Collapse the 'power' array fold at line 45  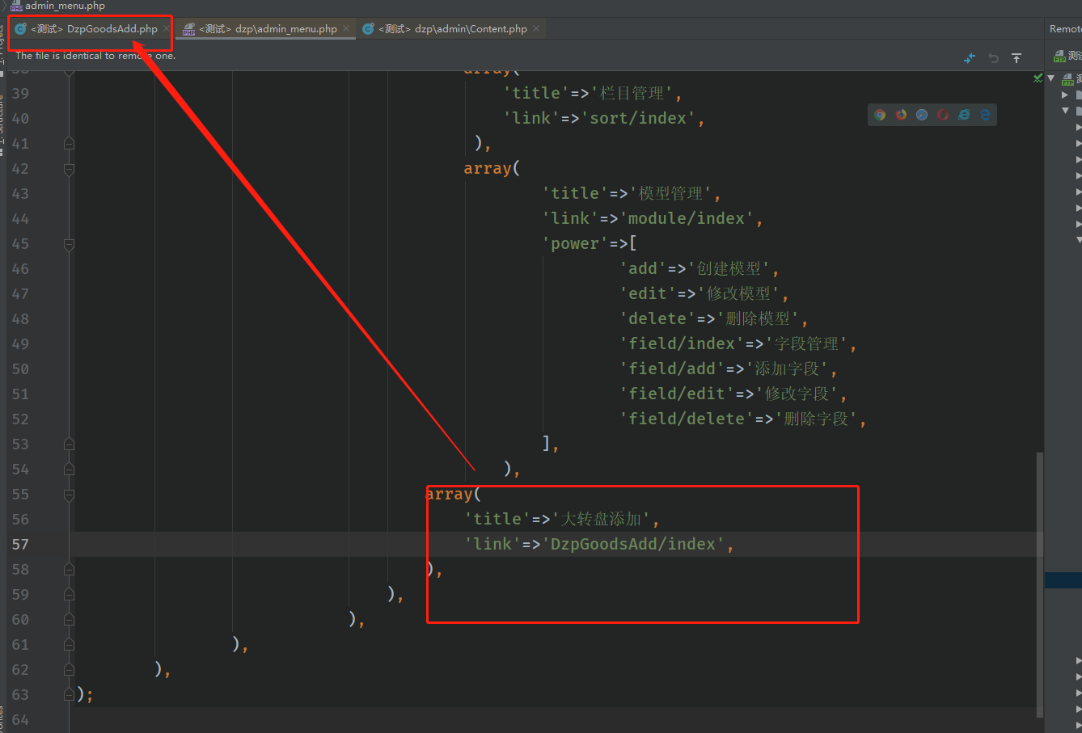click(x=70, y=244)
